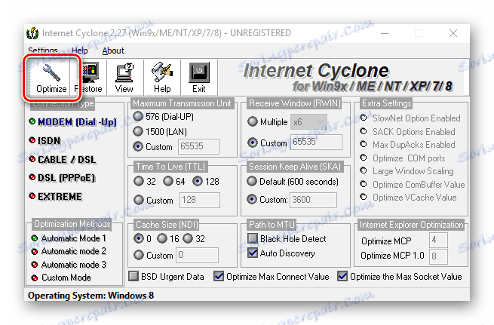494x325 pixels.
Task: Select CABLE / DSL connection type
Action: (x=63, y=160)
